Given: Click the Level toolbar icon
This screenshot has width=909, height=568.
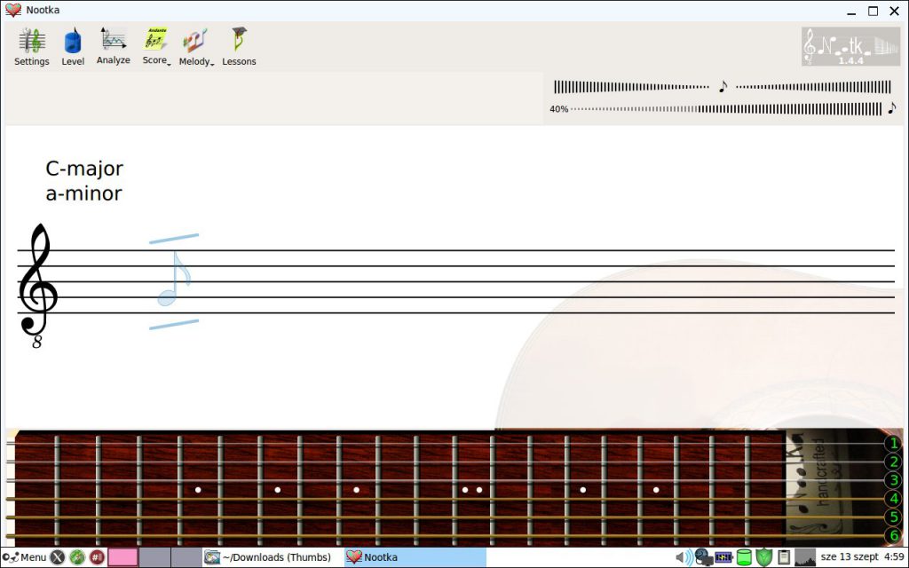Looking at the screenshot, I should click(x=73, y=47).
